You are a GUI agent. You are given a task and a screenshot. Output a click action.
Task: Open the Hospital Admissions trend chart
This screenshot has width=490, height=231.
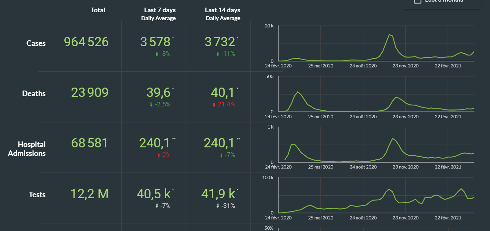376,145
